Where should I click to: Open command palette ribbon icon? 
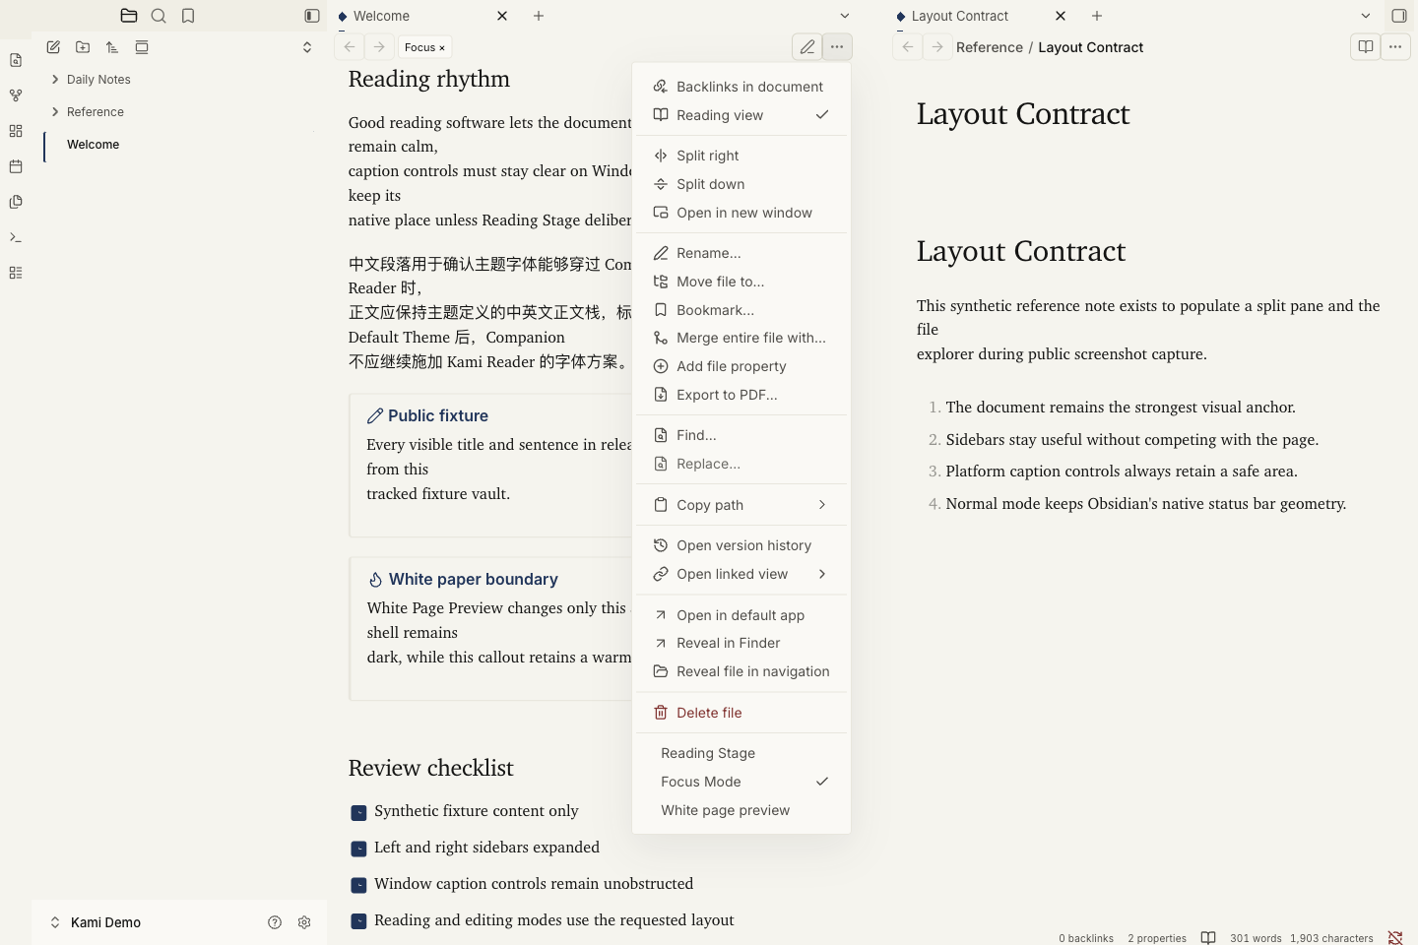click(16, 237)
